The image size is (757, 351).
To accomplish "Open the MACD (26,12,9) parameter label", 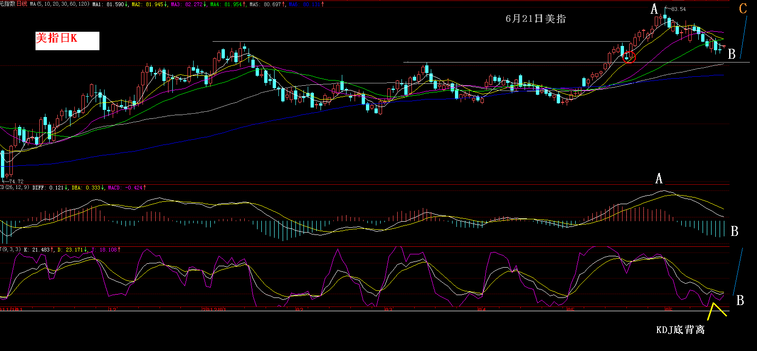I will point(15,188).
